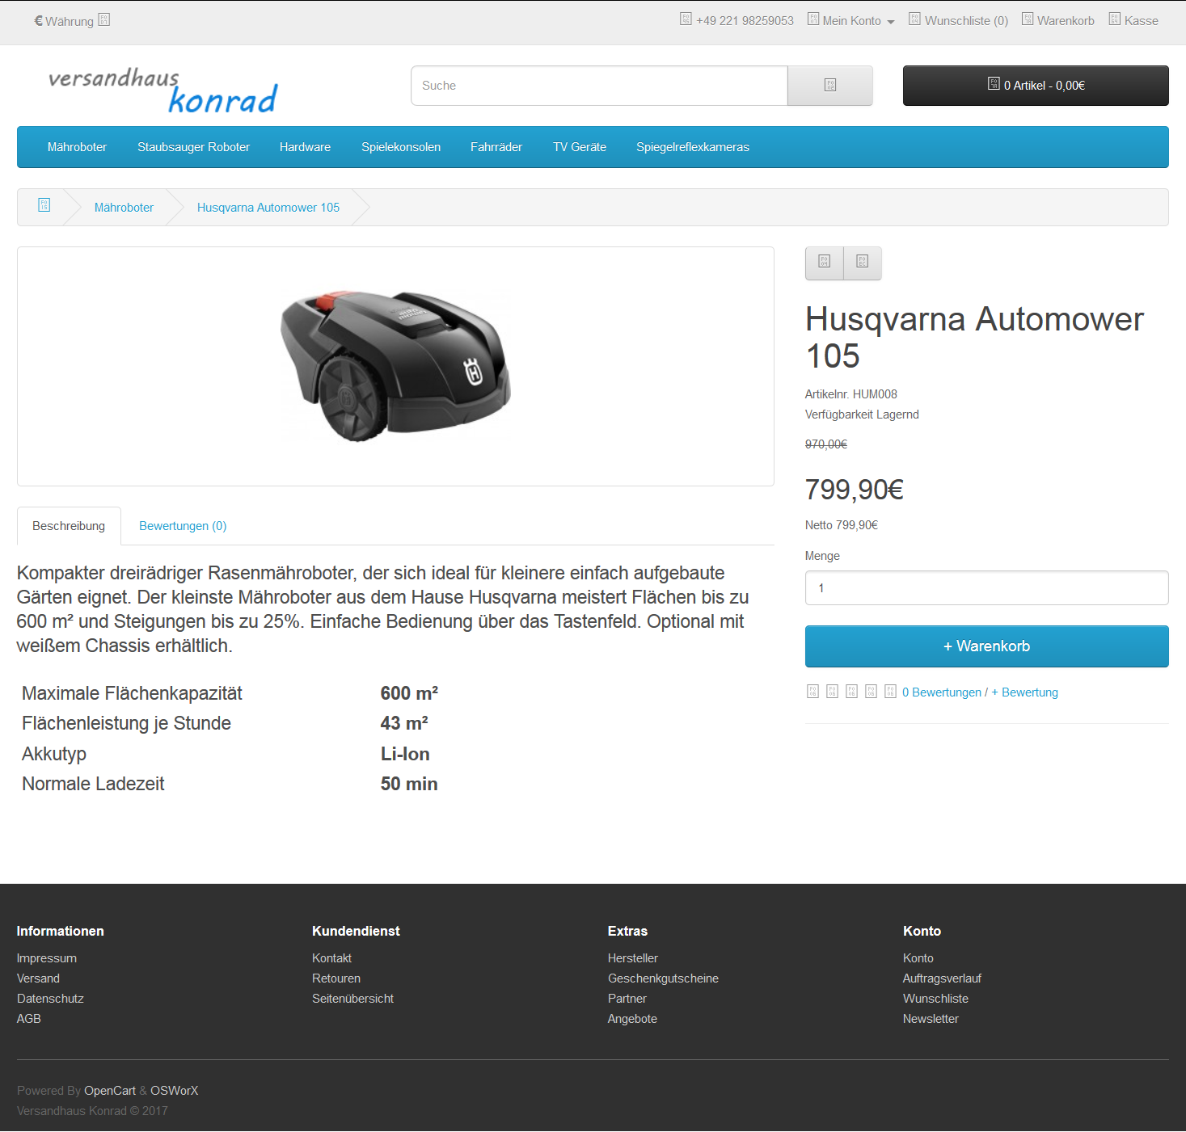This screenshot has height=1132, width=1186.
Task: Click the first rating star under Warenkorb button
Action: tap(812, 692)
